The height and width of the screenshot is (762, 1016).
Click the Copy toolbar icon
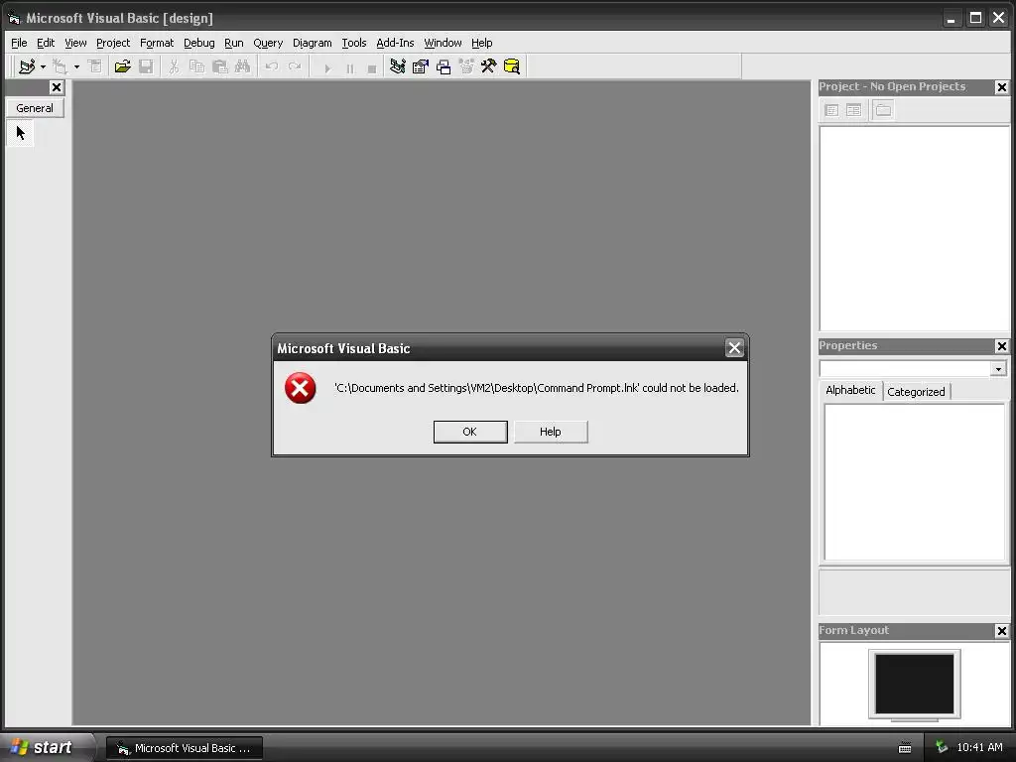point(196,66)
